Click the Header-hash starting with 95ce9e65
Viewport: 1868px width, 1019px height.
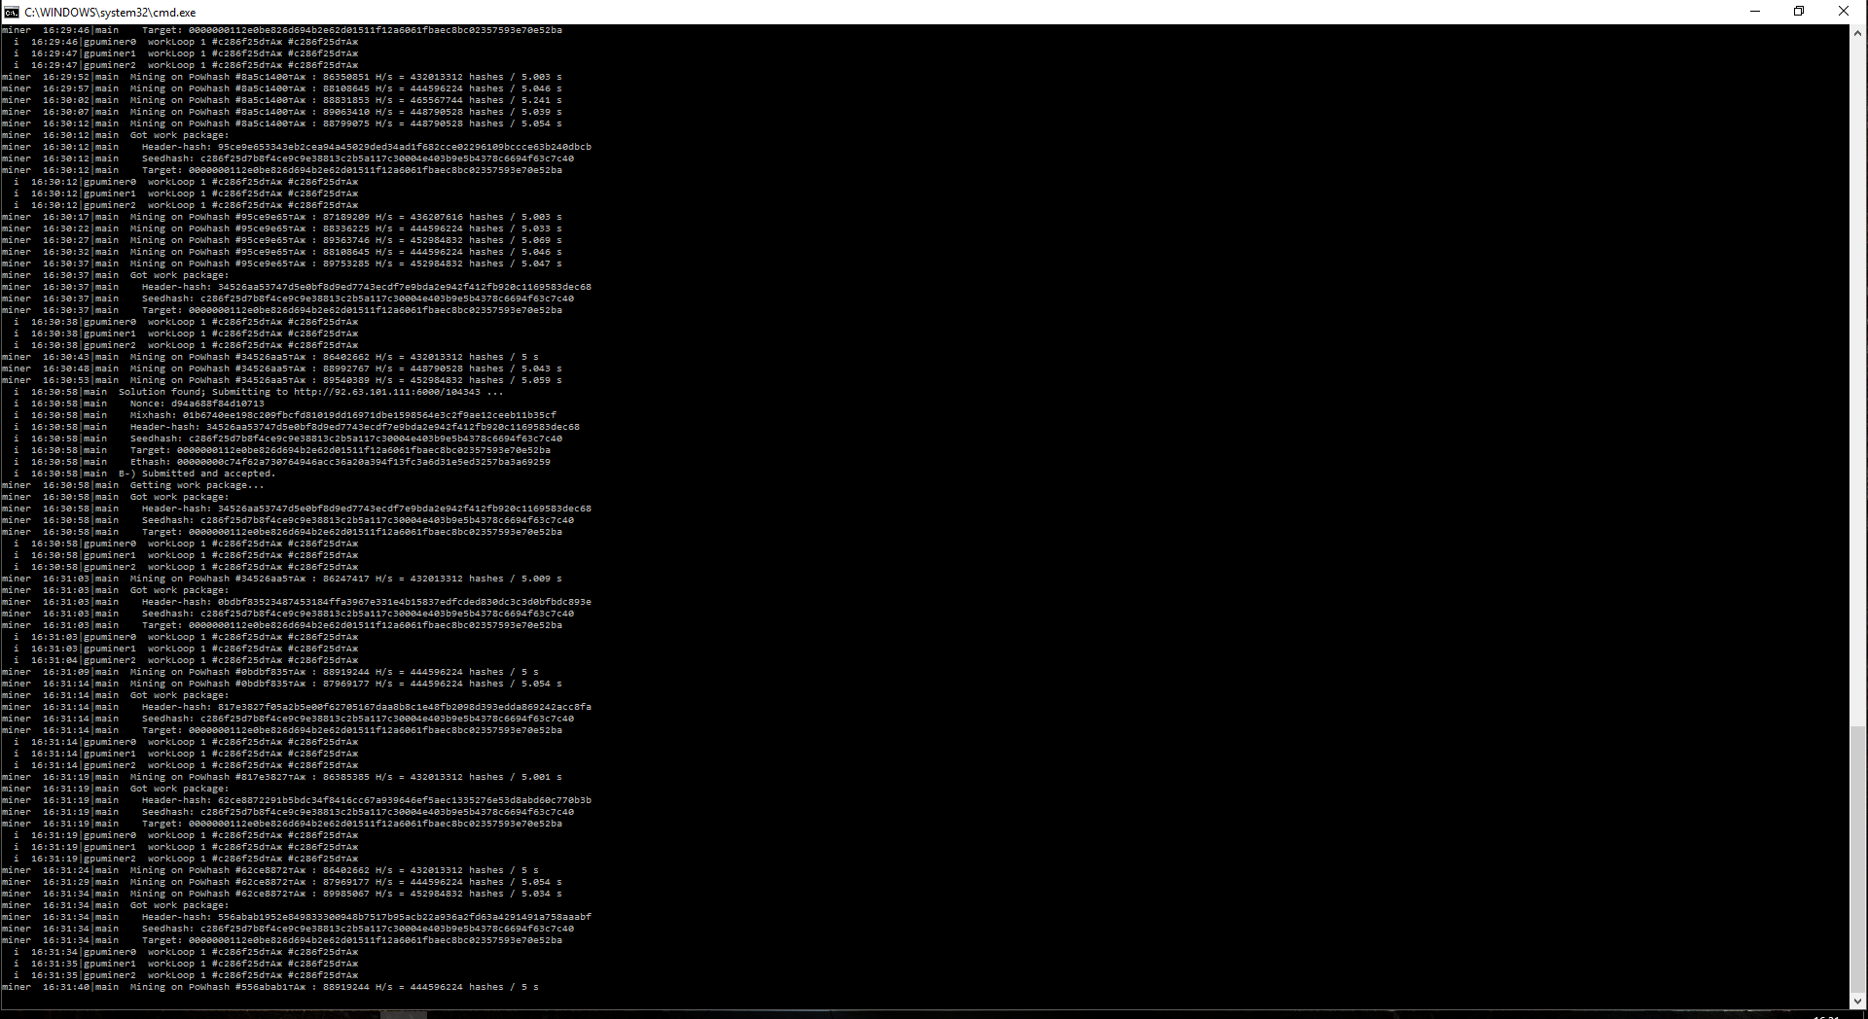(404, 147)
